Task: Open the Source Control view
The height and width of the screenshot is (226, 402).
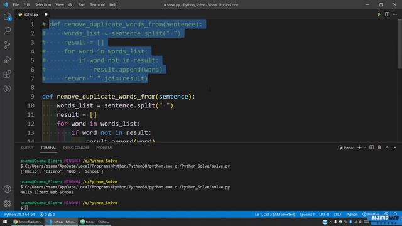Action: point(7,45)
